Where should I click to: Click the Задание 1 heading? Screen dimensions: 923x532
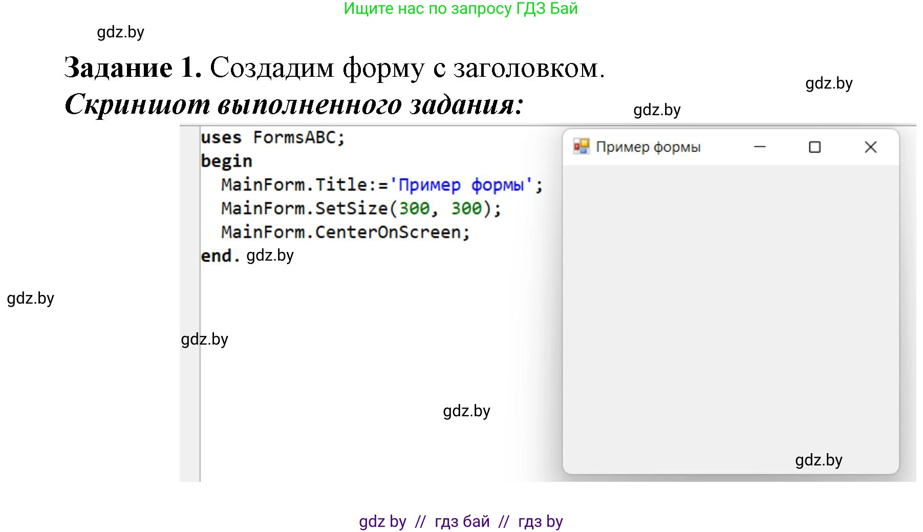coord(132,68)
